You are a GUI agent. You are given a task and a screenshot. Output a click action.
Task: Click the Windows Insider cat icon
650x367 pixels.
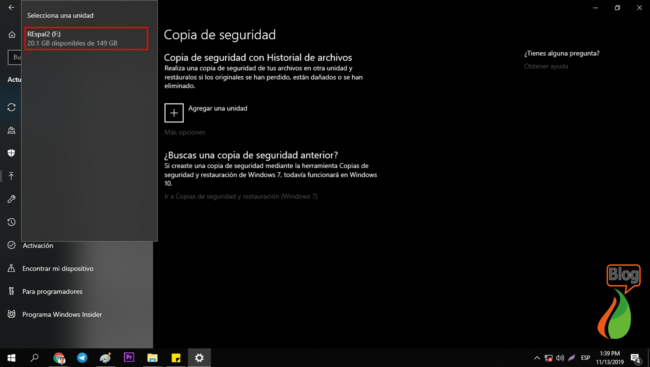click(12, 314)
